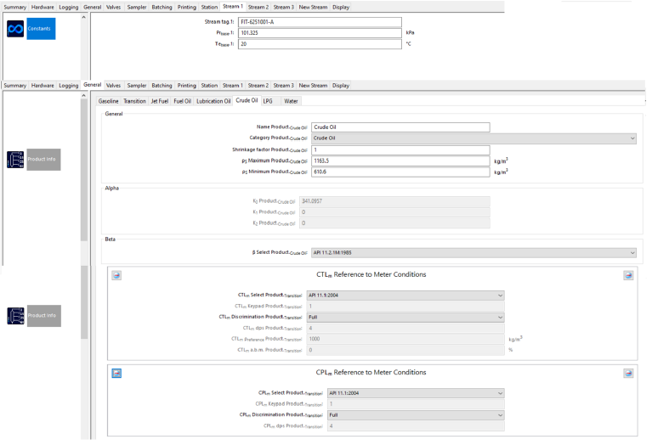Open Product Info button next to CTLm panel
This screenshot has width=669, height=445.
click(44, 316)
